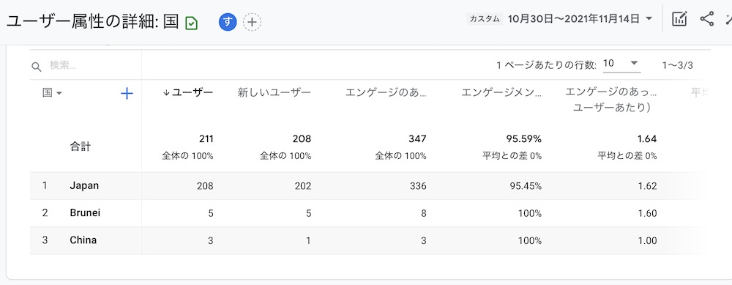Open the customize report icon

coord(679,19)
